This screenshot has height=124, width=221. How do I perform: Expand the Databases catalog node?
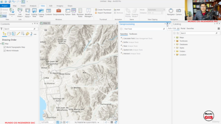174,44
